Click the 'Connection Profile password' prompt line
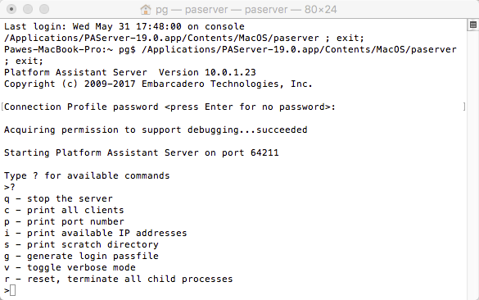This screenshot has height=300, width=479. pyautogui.click(x=169, y=107)
